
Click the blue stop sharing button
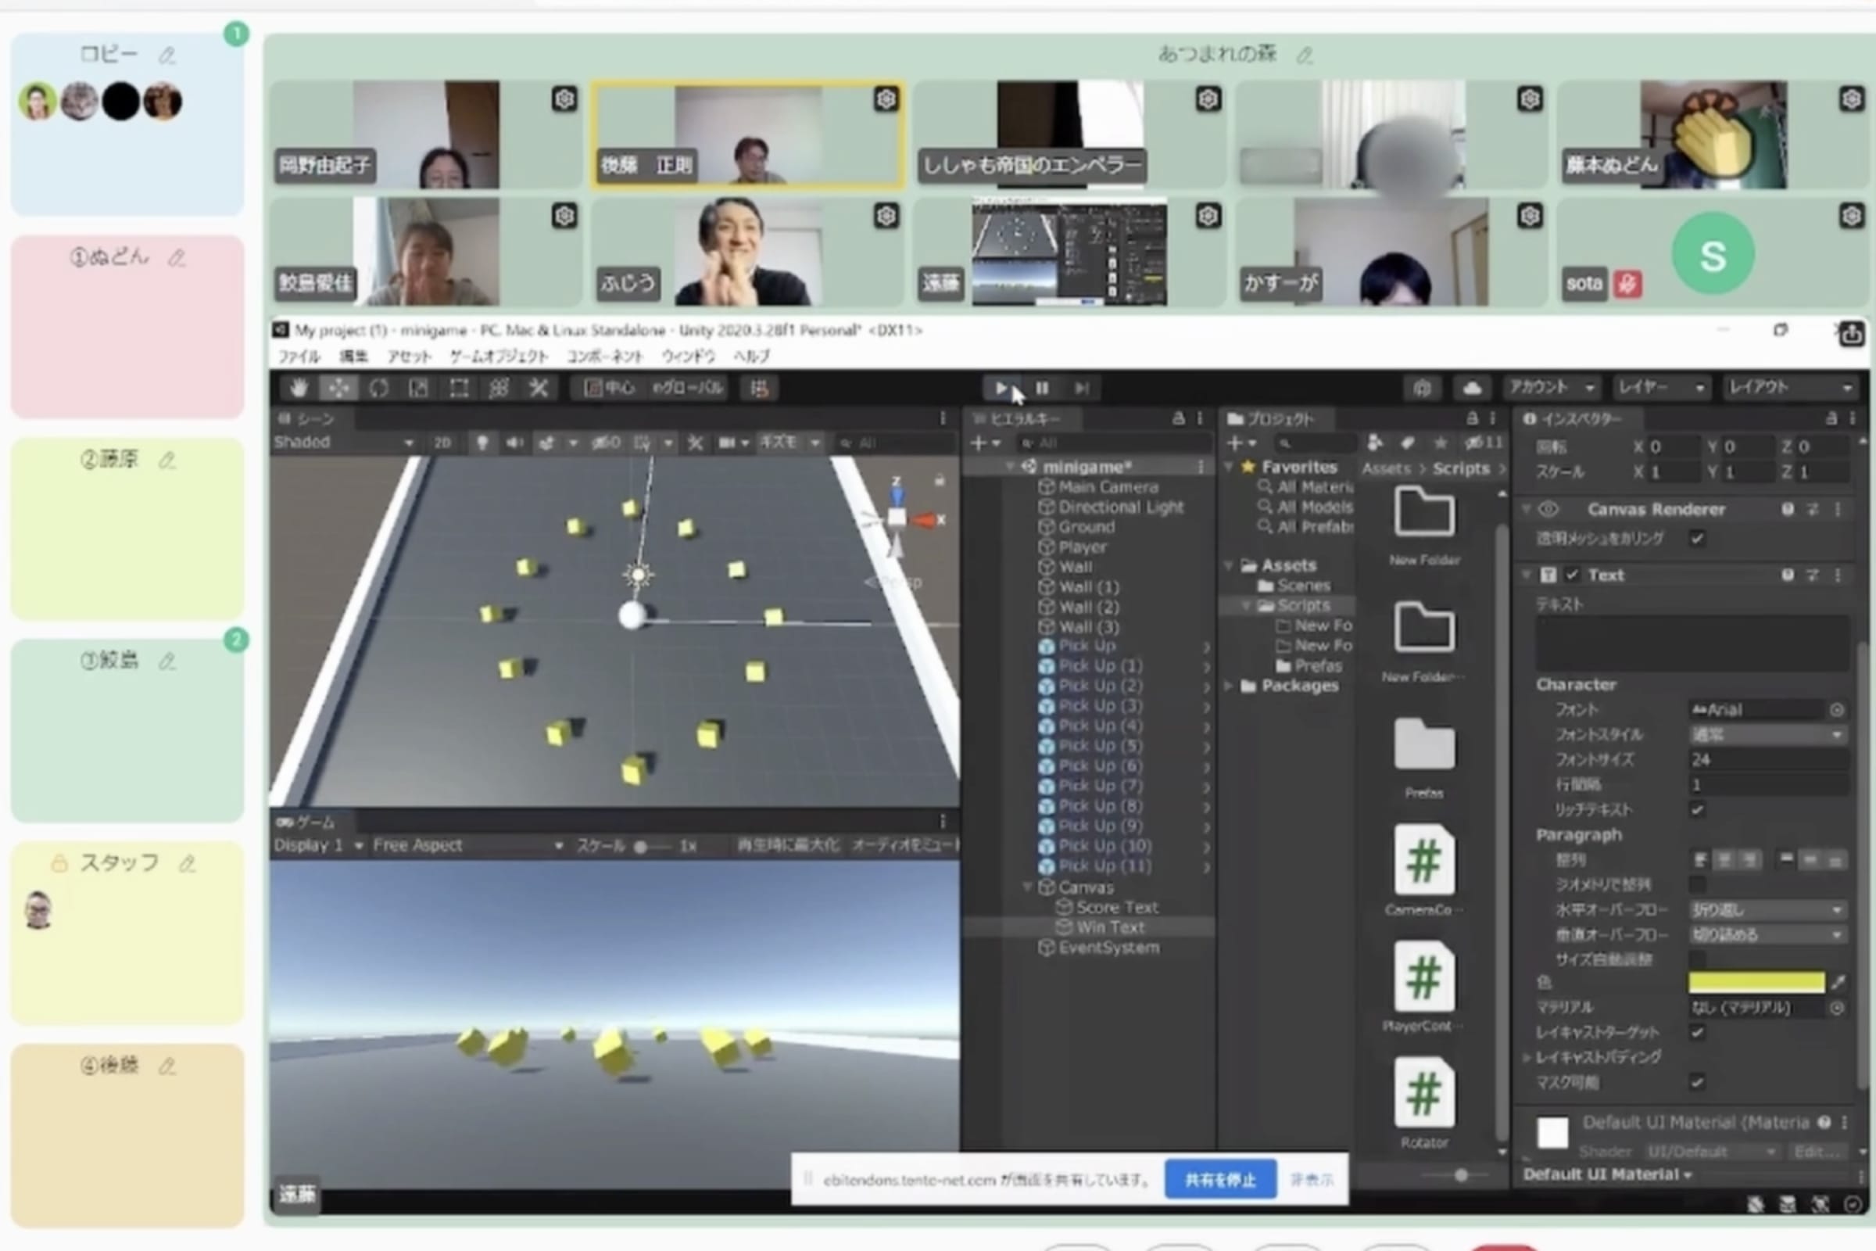pos(1219,1179)
